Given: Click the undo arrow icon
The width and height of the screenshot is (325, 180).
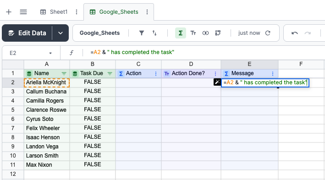Looking at the screenshot, I should [295, 33].
